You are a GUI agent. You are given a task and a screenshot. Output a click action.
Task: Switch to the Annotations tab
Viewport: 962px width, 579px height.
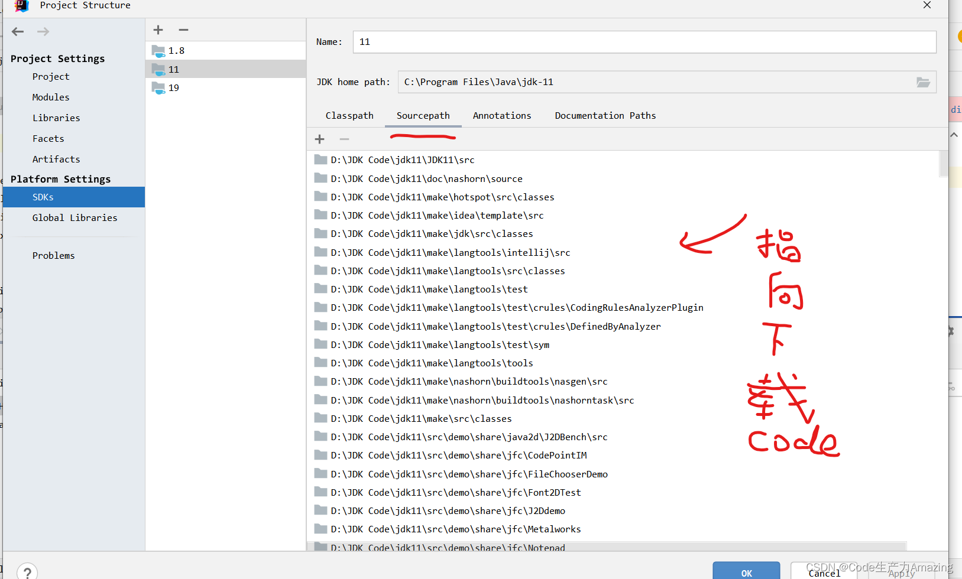[501, 115]
